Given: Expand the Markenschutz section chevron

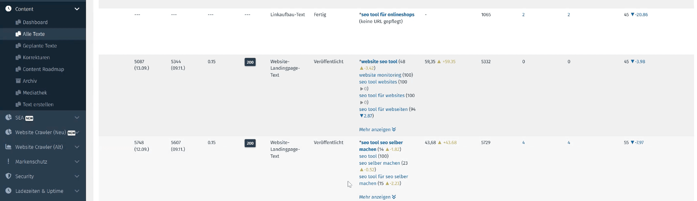Looking at the screenshot, I should click(x=77, y=161).
